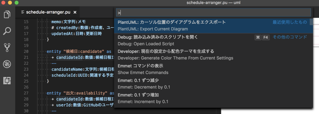This screenshot has width=319, height=114.
Task: Click the 'その他のコマンド' group label
Action: click(x=290, y=37)
